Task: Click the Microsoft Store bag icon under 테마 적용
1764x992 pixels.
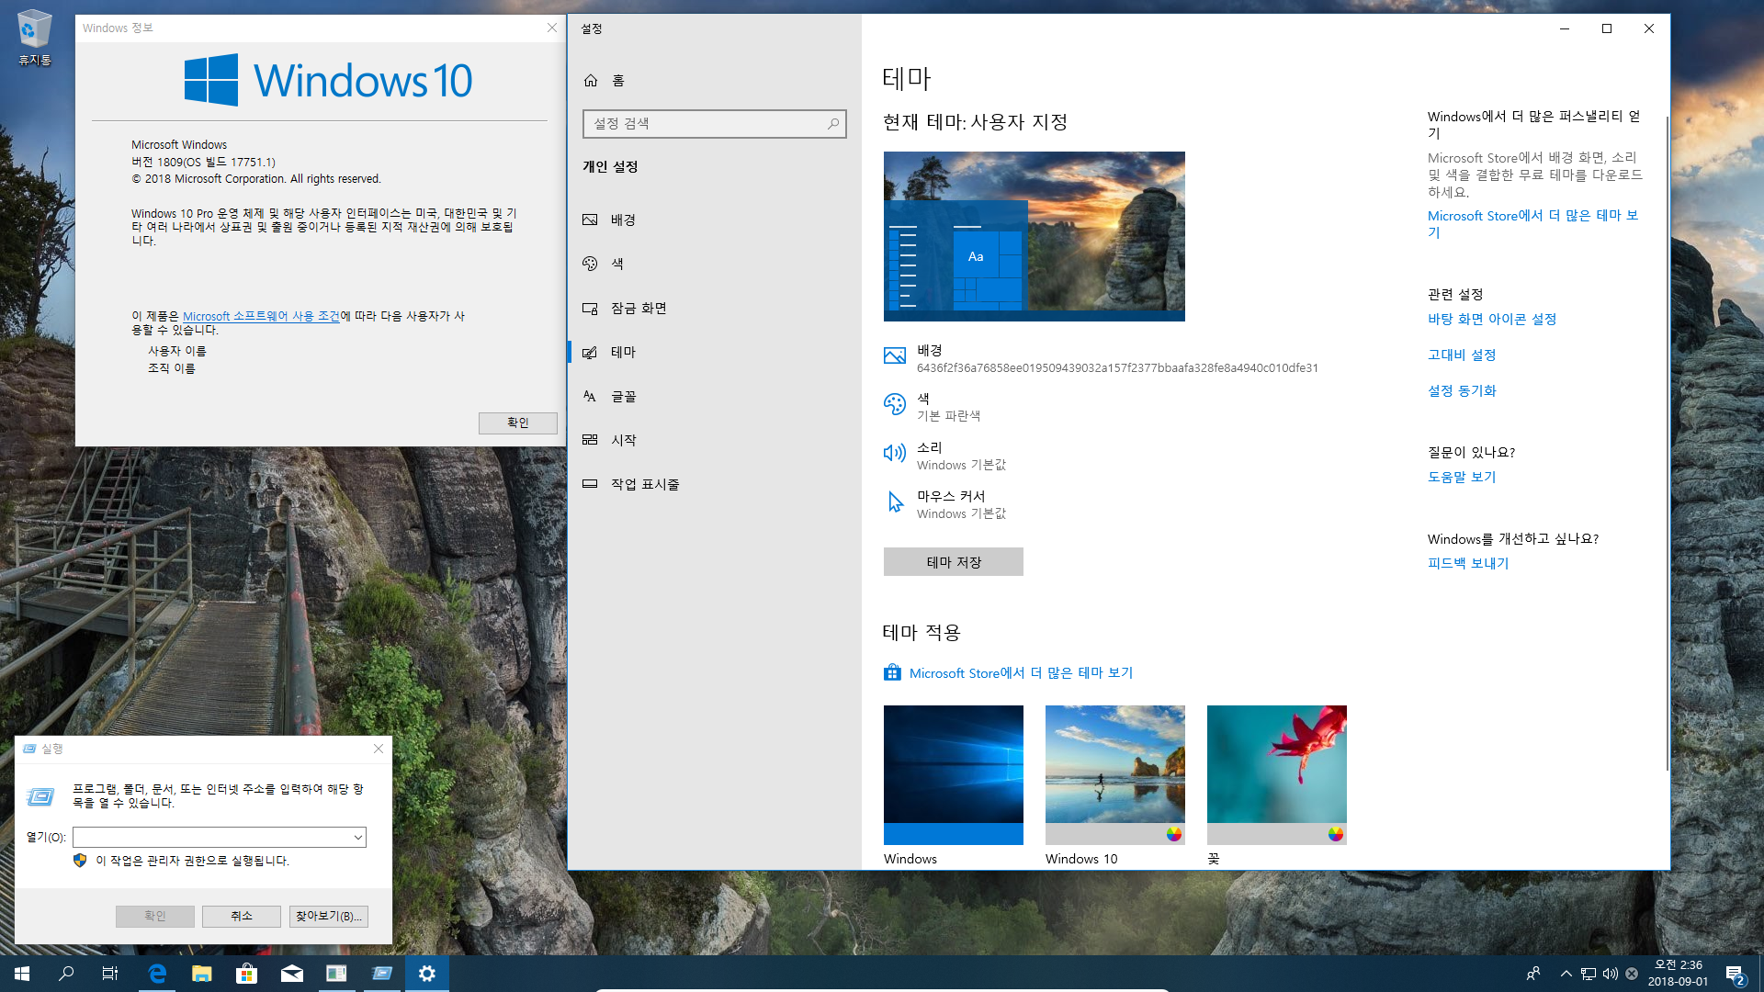Action: point(892,672)
